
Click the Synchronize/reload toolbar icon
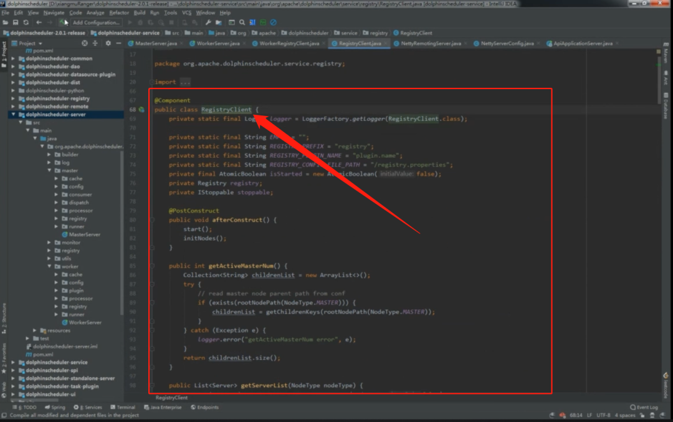[x=26, y=22]
